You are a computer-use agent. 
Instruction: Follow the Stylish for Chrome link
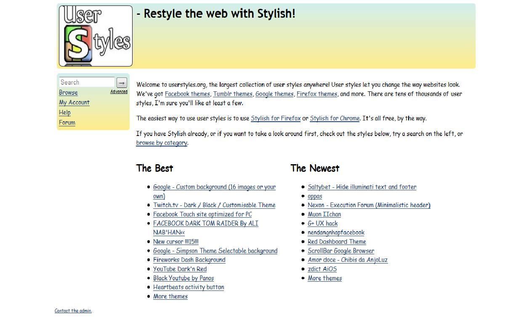tap(335, 118)
